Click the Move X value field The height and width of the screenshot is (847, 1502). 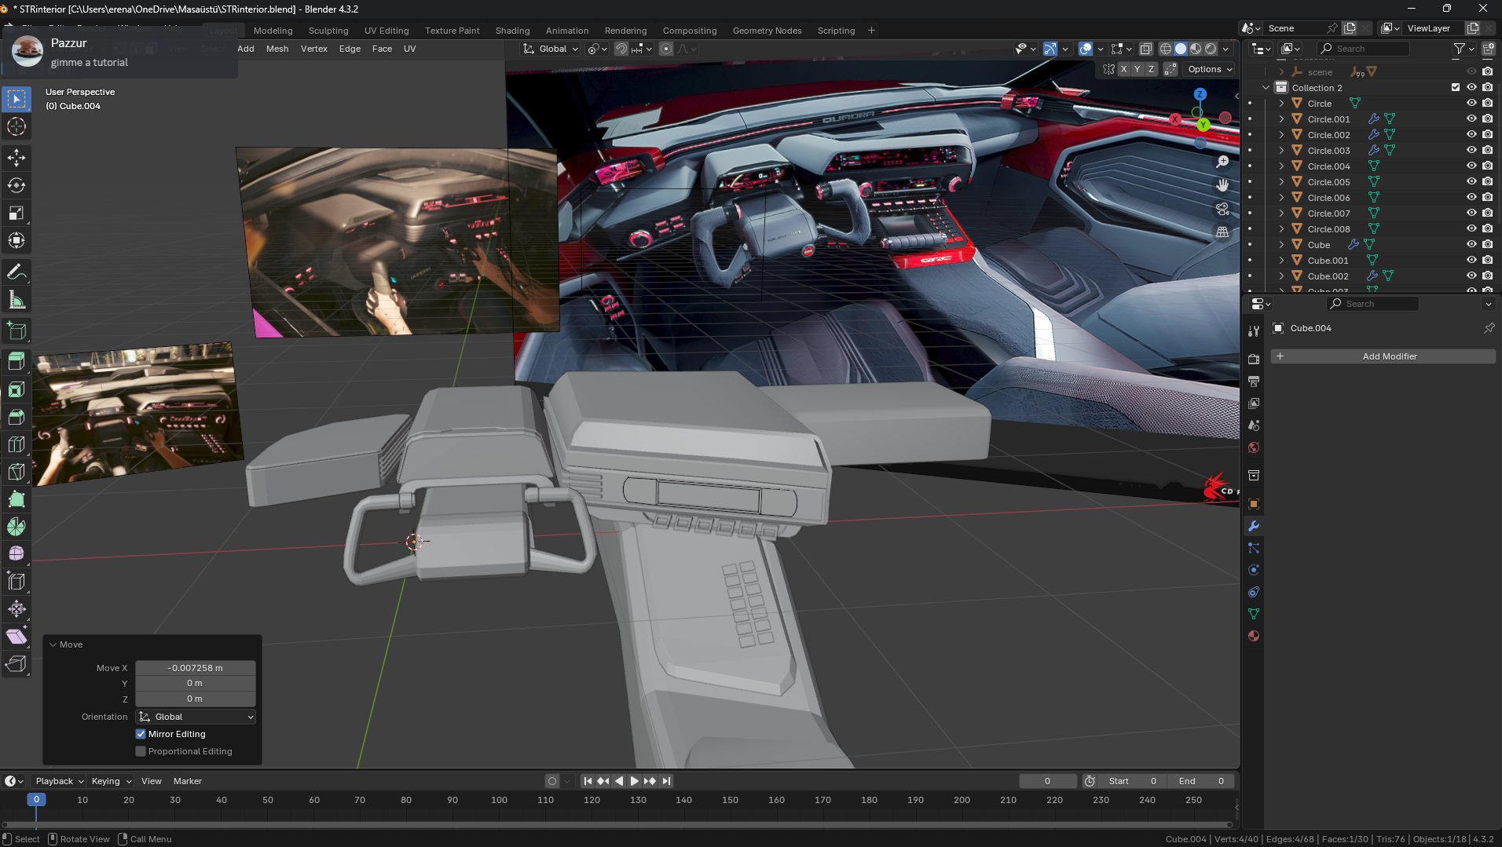coord(195,668)
